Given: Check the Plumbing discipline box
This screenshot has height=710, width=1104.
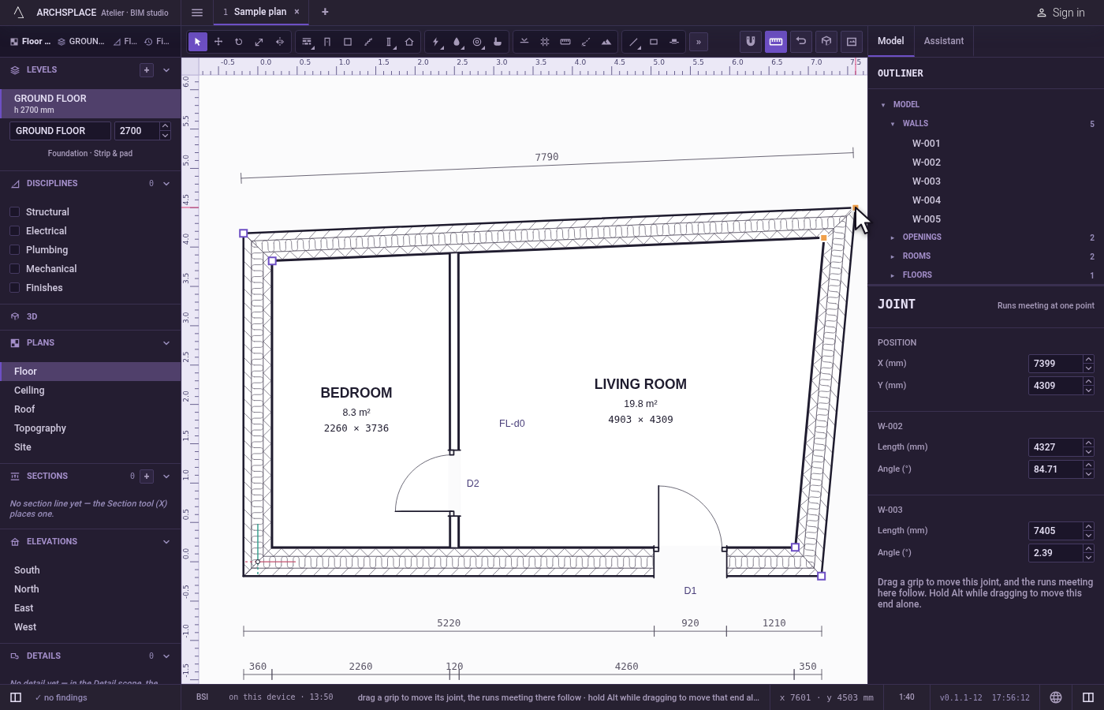Looking at the screenshot, I should (x=14, y=249).
